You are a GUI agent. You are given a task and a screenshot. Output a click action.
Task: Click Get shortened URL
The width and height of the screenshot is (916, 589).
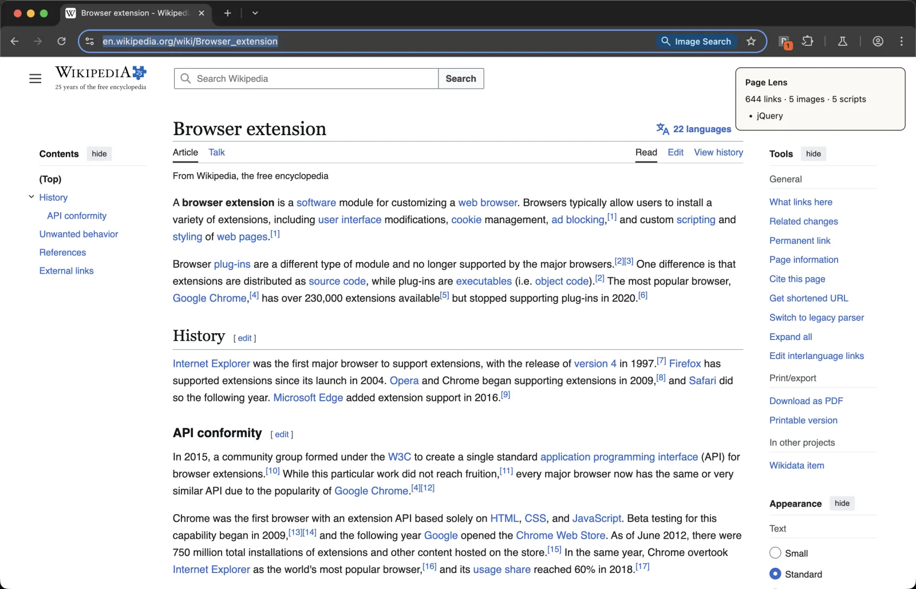pos(809,298)
